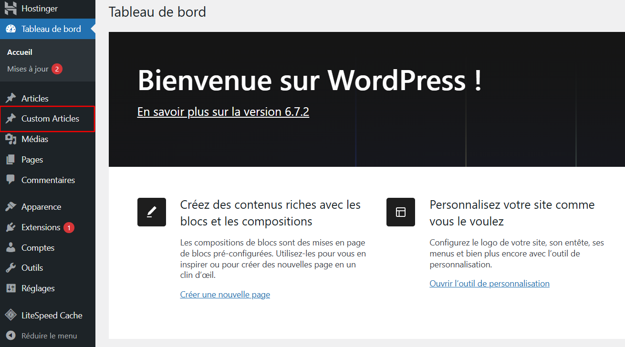The width and height of the screenshot is (625, 347).
Task: Collapse the sidebar with Réduire le menu
Action: point(45,335)
